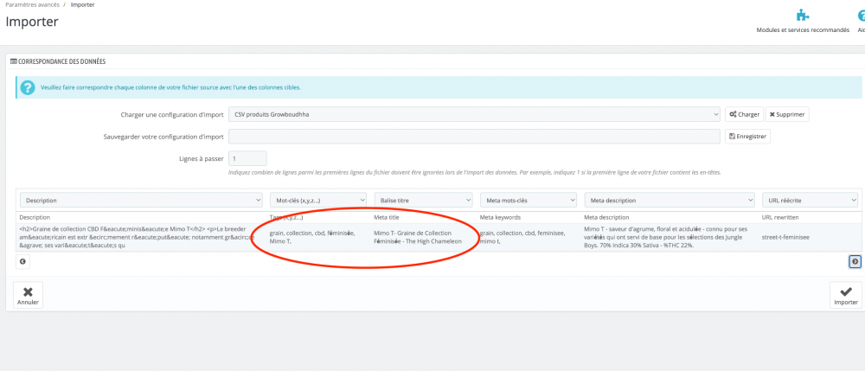This screenshot has height=371, width=865.
Task: Click the Importer page heading
Action: click(x=31, y=22)
